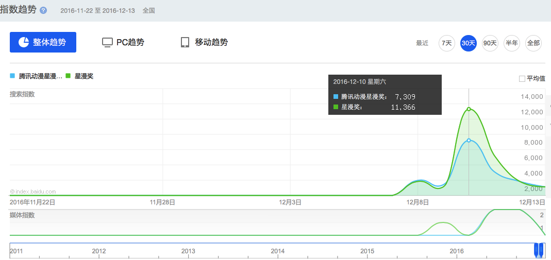The height and width of the screenshot is (260, 551).
Task: Click the monitor icon for PC趋势
Action: coord(107,42)
